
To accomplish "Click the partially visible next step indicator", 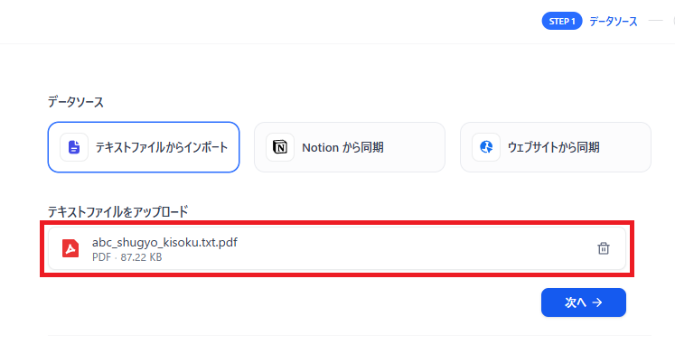I will pyautogui.click(x=673, y=21).
